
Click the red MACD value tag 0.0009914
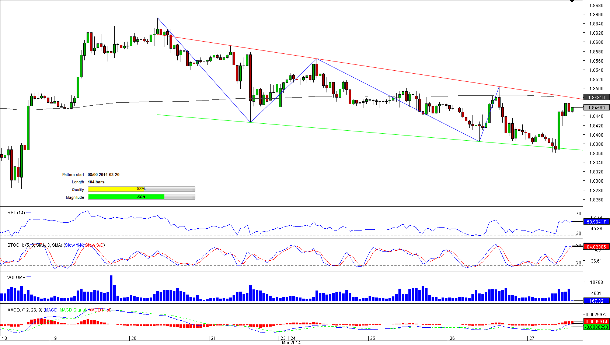click(x=596, y=322)
